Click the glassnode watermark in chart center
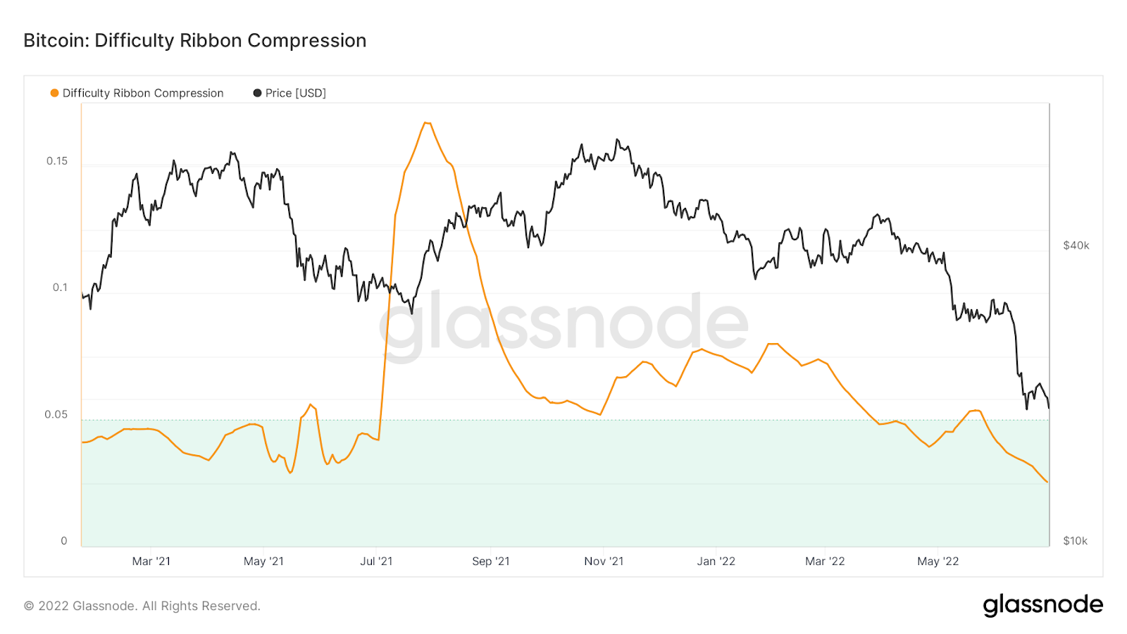 [563, 324]
